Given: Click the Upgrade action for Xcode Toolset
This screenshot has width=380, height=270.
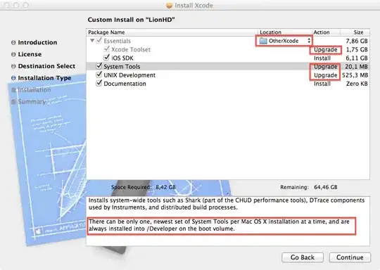Looking at the screenshot, I should pyautogui.click(x=326, y=50).
